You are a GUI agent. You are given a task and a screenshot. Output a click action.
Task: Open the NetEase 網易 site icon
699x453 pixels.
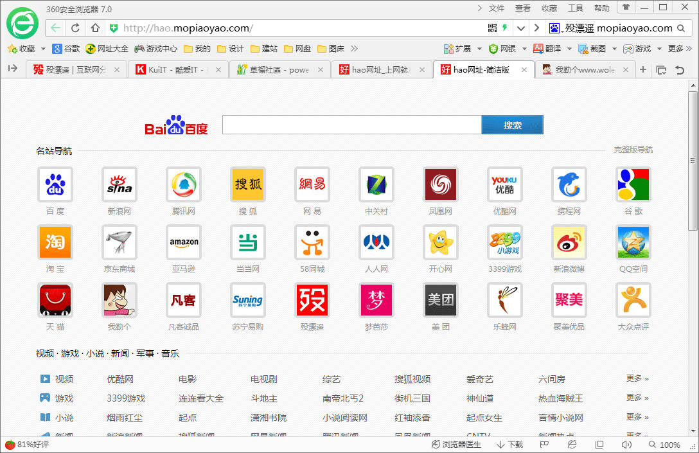coord(312,184)
